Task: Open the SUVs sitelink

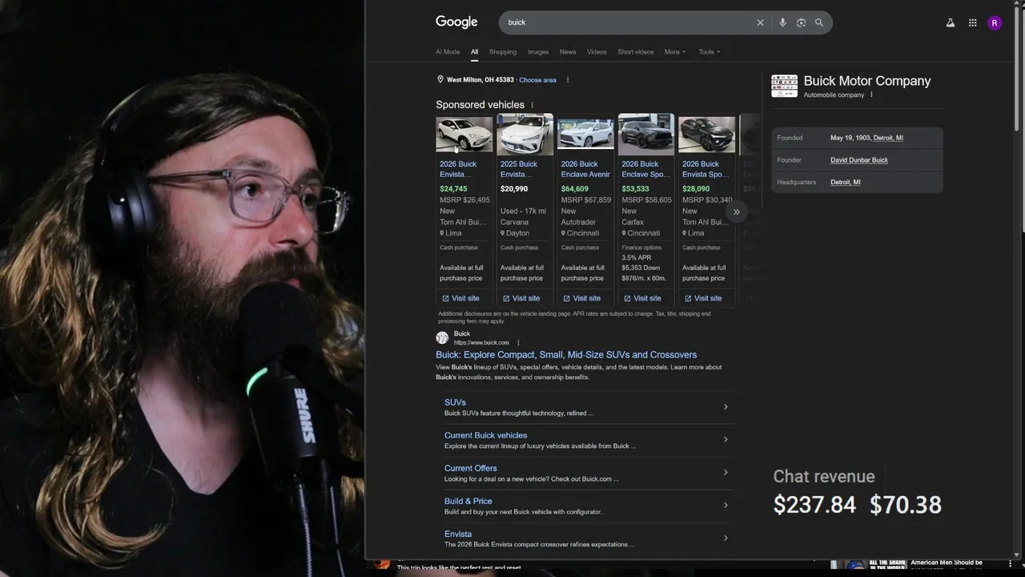Action: coord(455,402)
